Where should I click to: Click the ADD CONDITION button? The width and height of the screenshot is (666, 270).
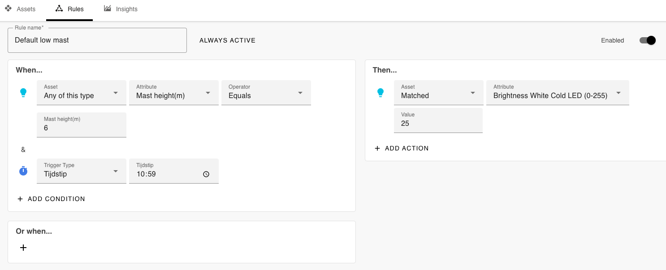point(51,199)
